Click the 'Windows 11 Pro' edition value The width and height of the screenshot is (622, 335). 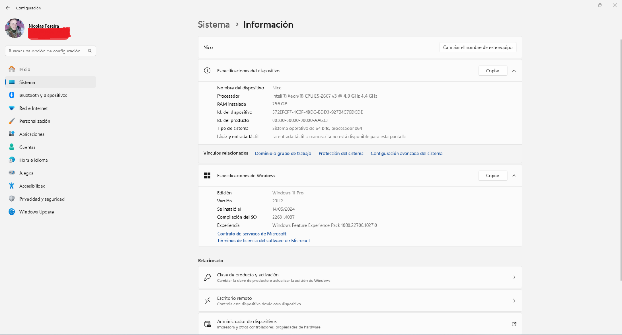tap(288, 193)
